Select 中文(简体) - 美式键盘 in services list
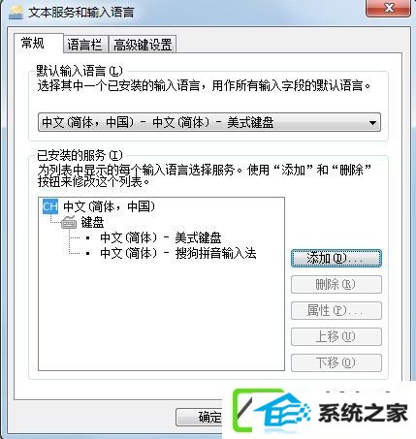This screenshot has width=416, height=439. click(x=161, y=237)
